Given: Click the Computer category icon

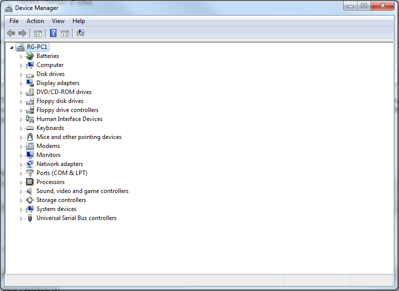Looking at the screenshot, I should [30, 65].
